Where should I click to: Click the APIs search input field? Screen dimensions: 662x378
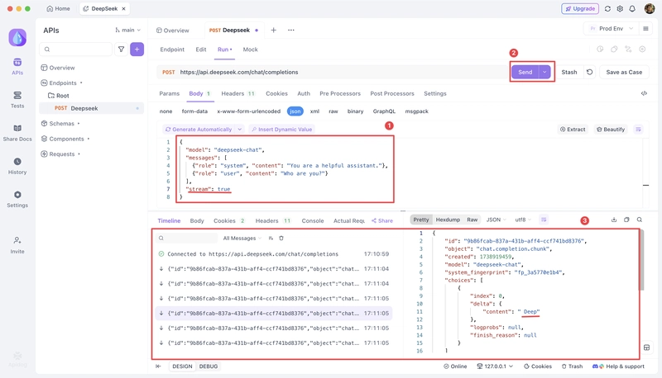pos(76,50)
